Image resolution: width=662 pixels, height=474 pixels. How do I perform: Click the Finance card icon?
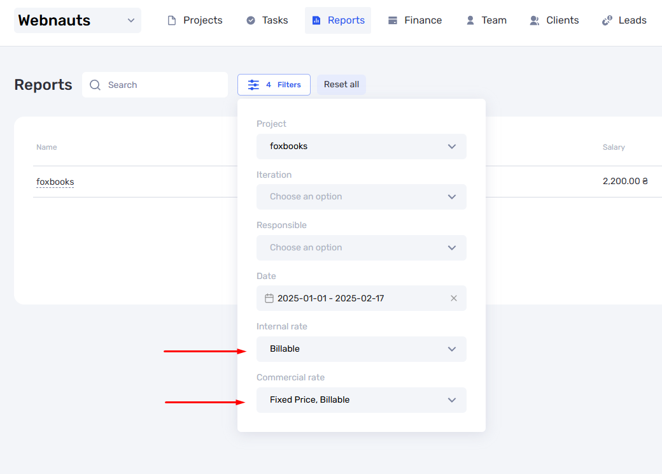point(393,20)
